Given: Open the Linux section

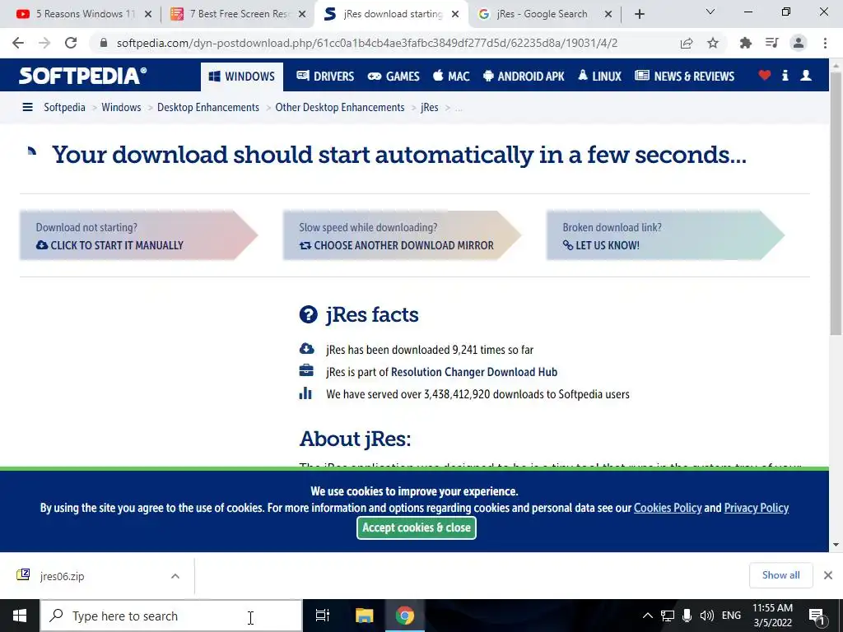Looking at the screenshot, I should click(x=599, y=77).
